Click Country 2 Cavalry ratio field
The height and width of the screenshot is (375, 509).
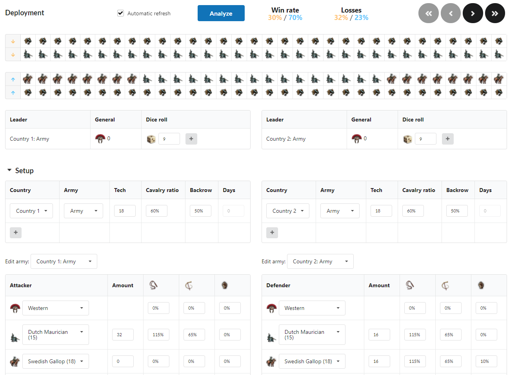(x=413, y=211)
